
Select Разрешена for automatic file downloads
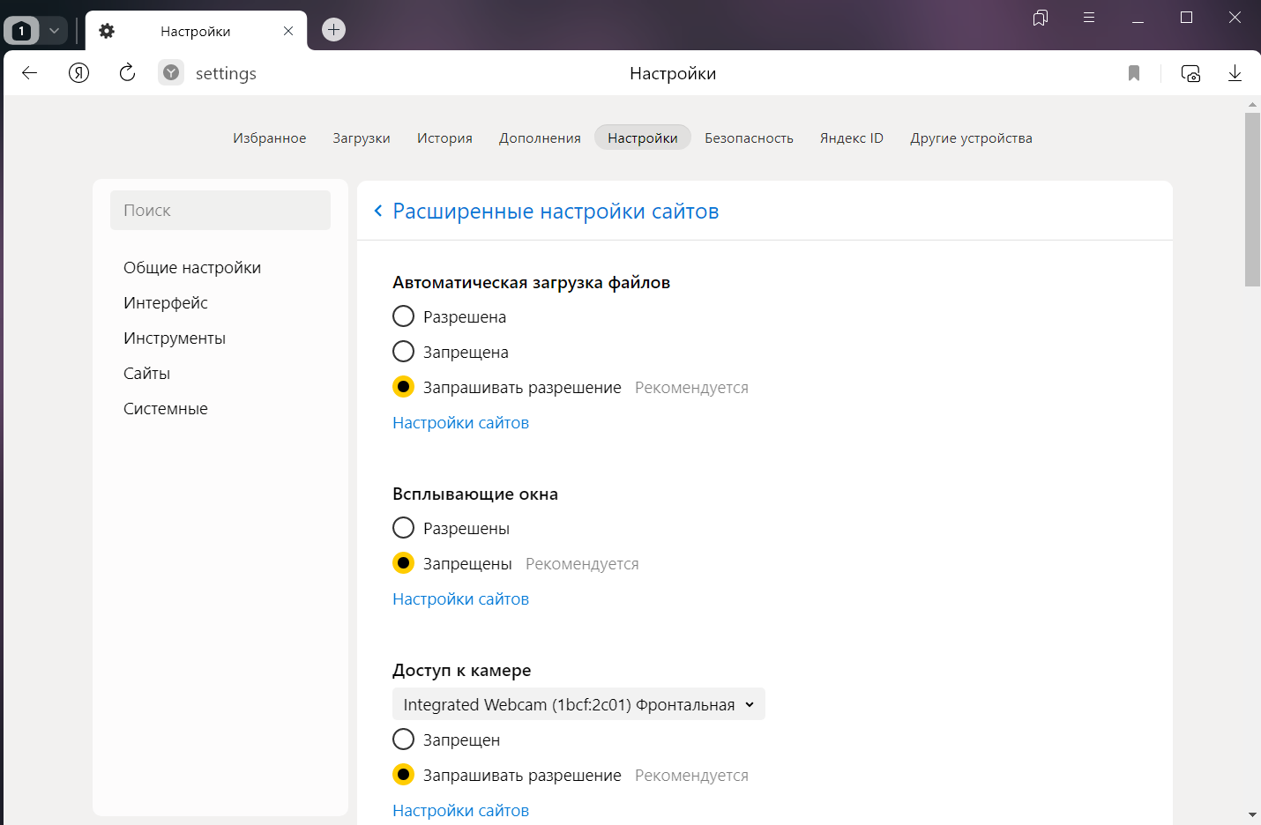403,316
